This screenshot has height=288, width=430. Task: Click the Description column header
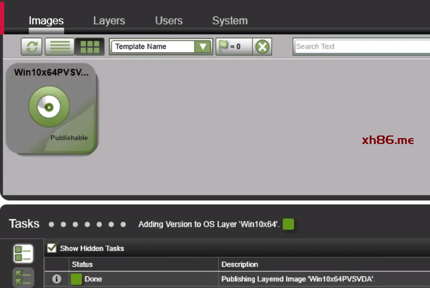240,264
